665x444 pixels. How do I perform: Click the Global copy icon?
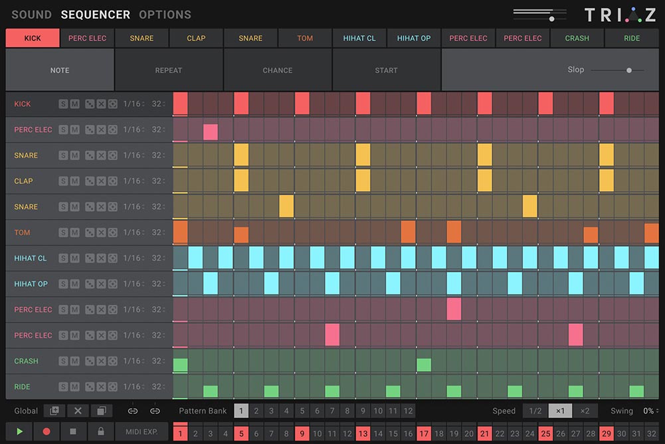tap(102, 411)
